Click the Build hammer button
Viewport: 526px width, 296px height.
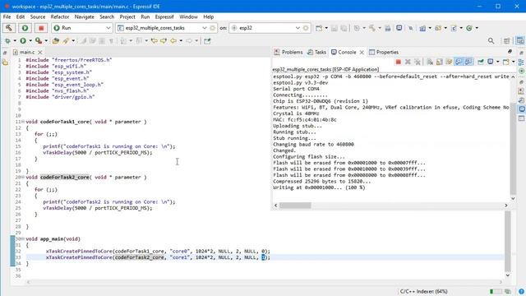[x=9, y=28]
